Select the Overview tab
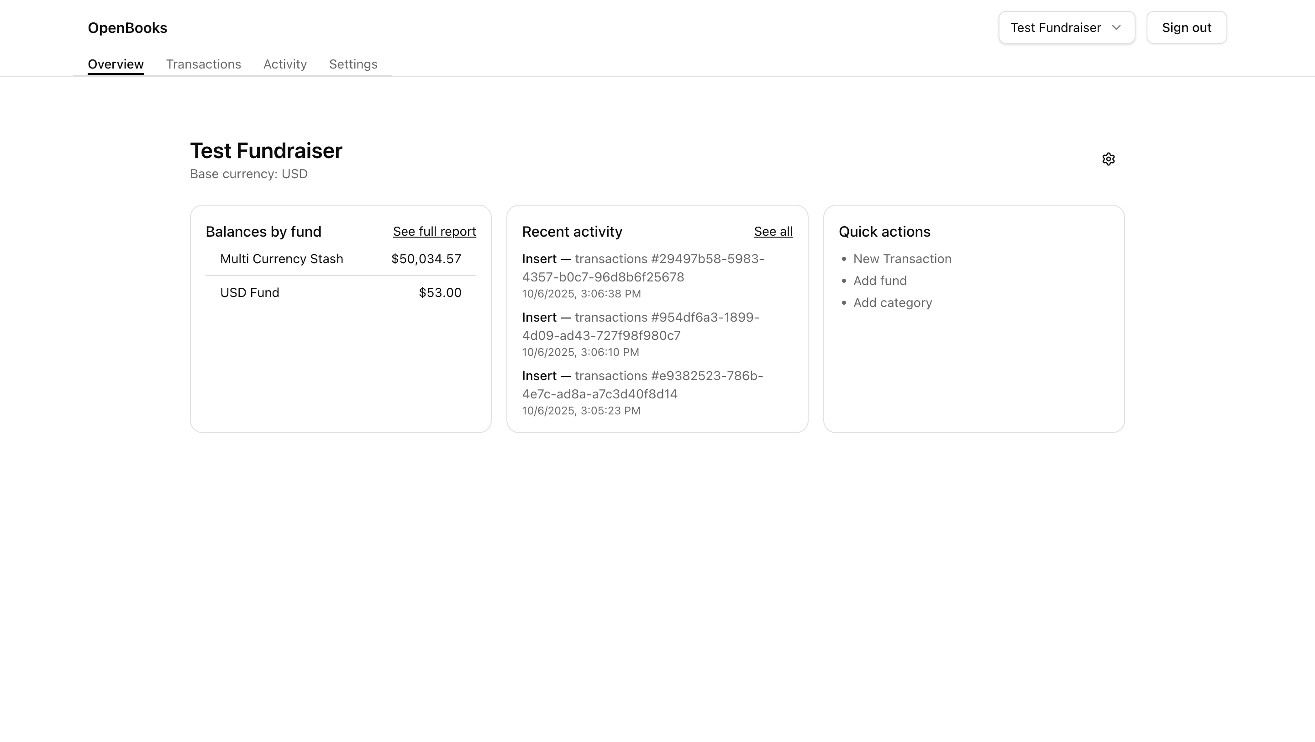 pyautogui.click(x=116, y=64)
